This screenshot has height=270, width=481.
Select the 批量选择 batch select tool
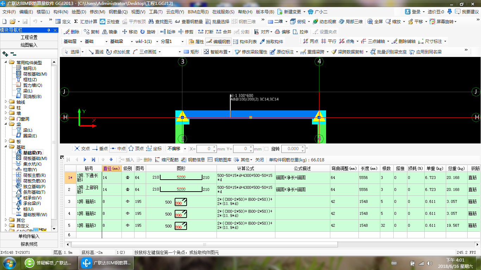(217, 21)
